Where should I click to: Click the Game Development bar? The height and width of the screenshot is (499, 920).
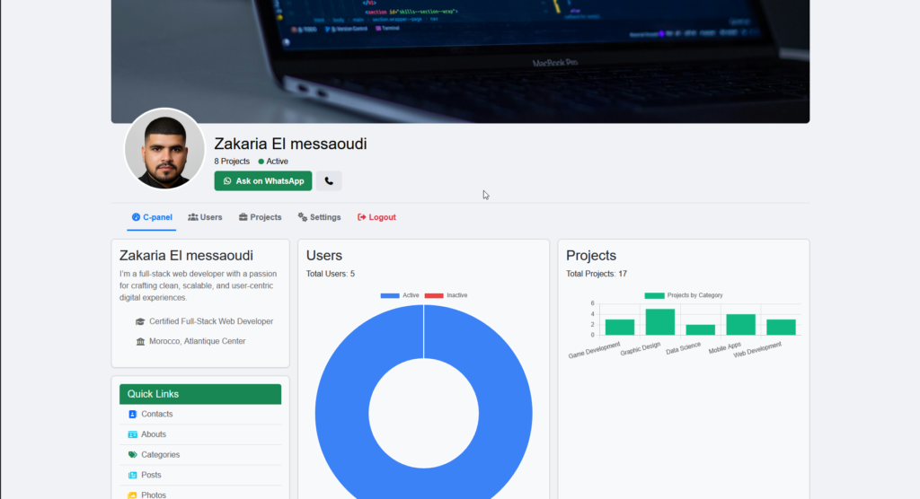[x=620, y=328]
